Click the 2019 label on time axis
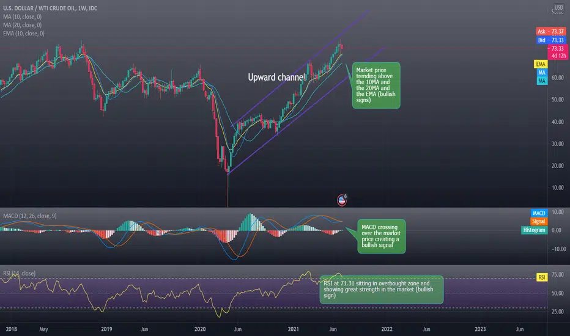The width and height of the screenshot is (570, 336). tap(106, 329)
